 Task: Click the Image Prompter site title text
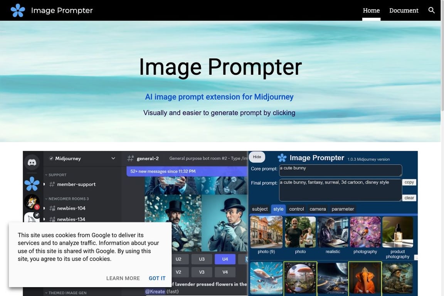[x=62, y=10]
